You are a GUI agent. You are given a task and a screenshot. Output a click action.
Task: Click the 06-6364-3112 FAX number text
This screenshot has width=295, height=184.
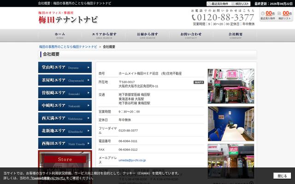(x=128, y=149)
